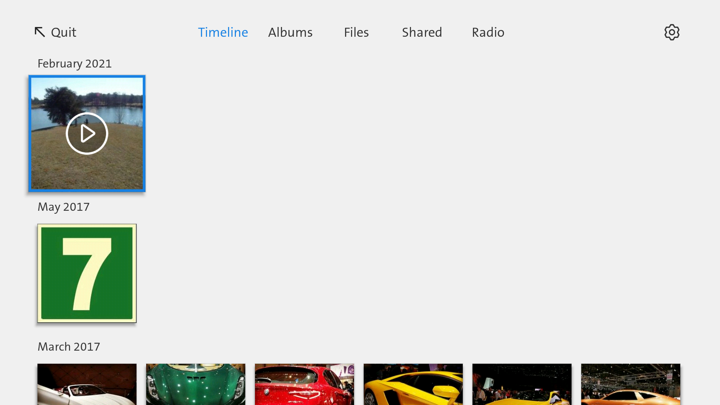Viewport: 720px width, 405px height.
Task: Select Radio in navigation bar
Action: pos(487,31)
